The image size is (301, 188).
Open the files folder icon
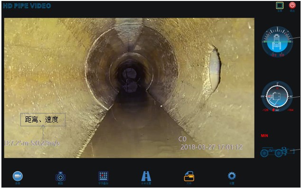coord(189,176)
